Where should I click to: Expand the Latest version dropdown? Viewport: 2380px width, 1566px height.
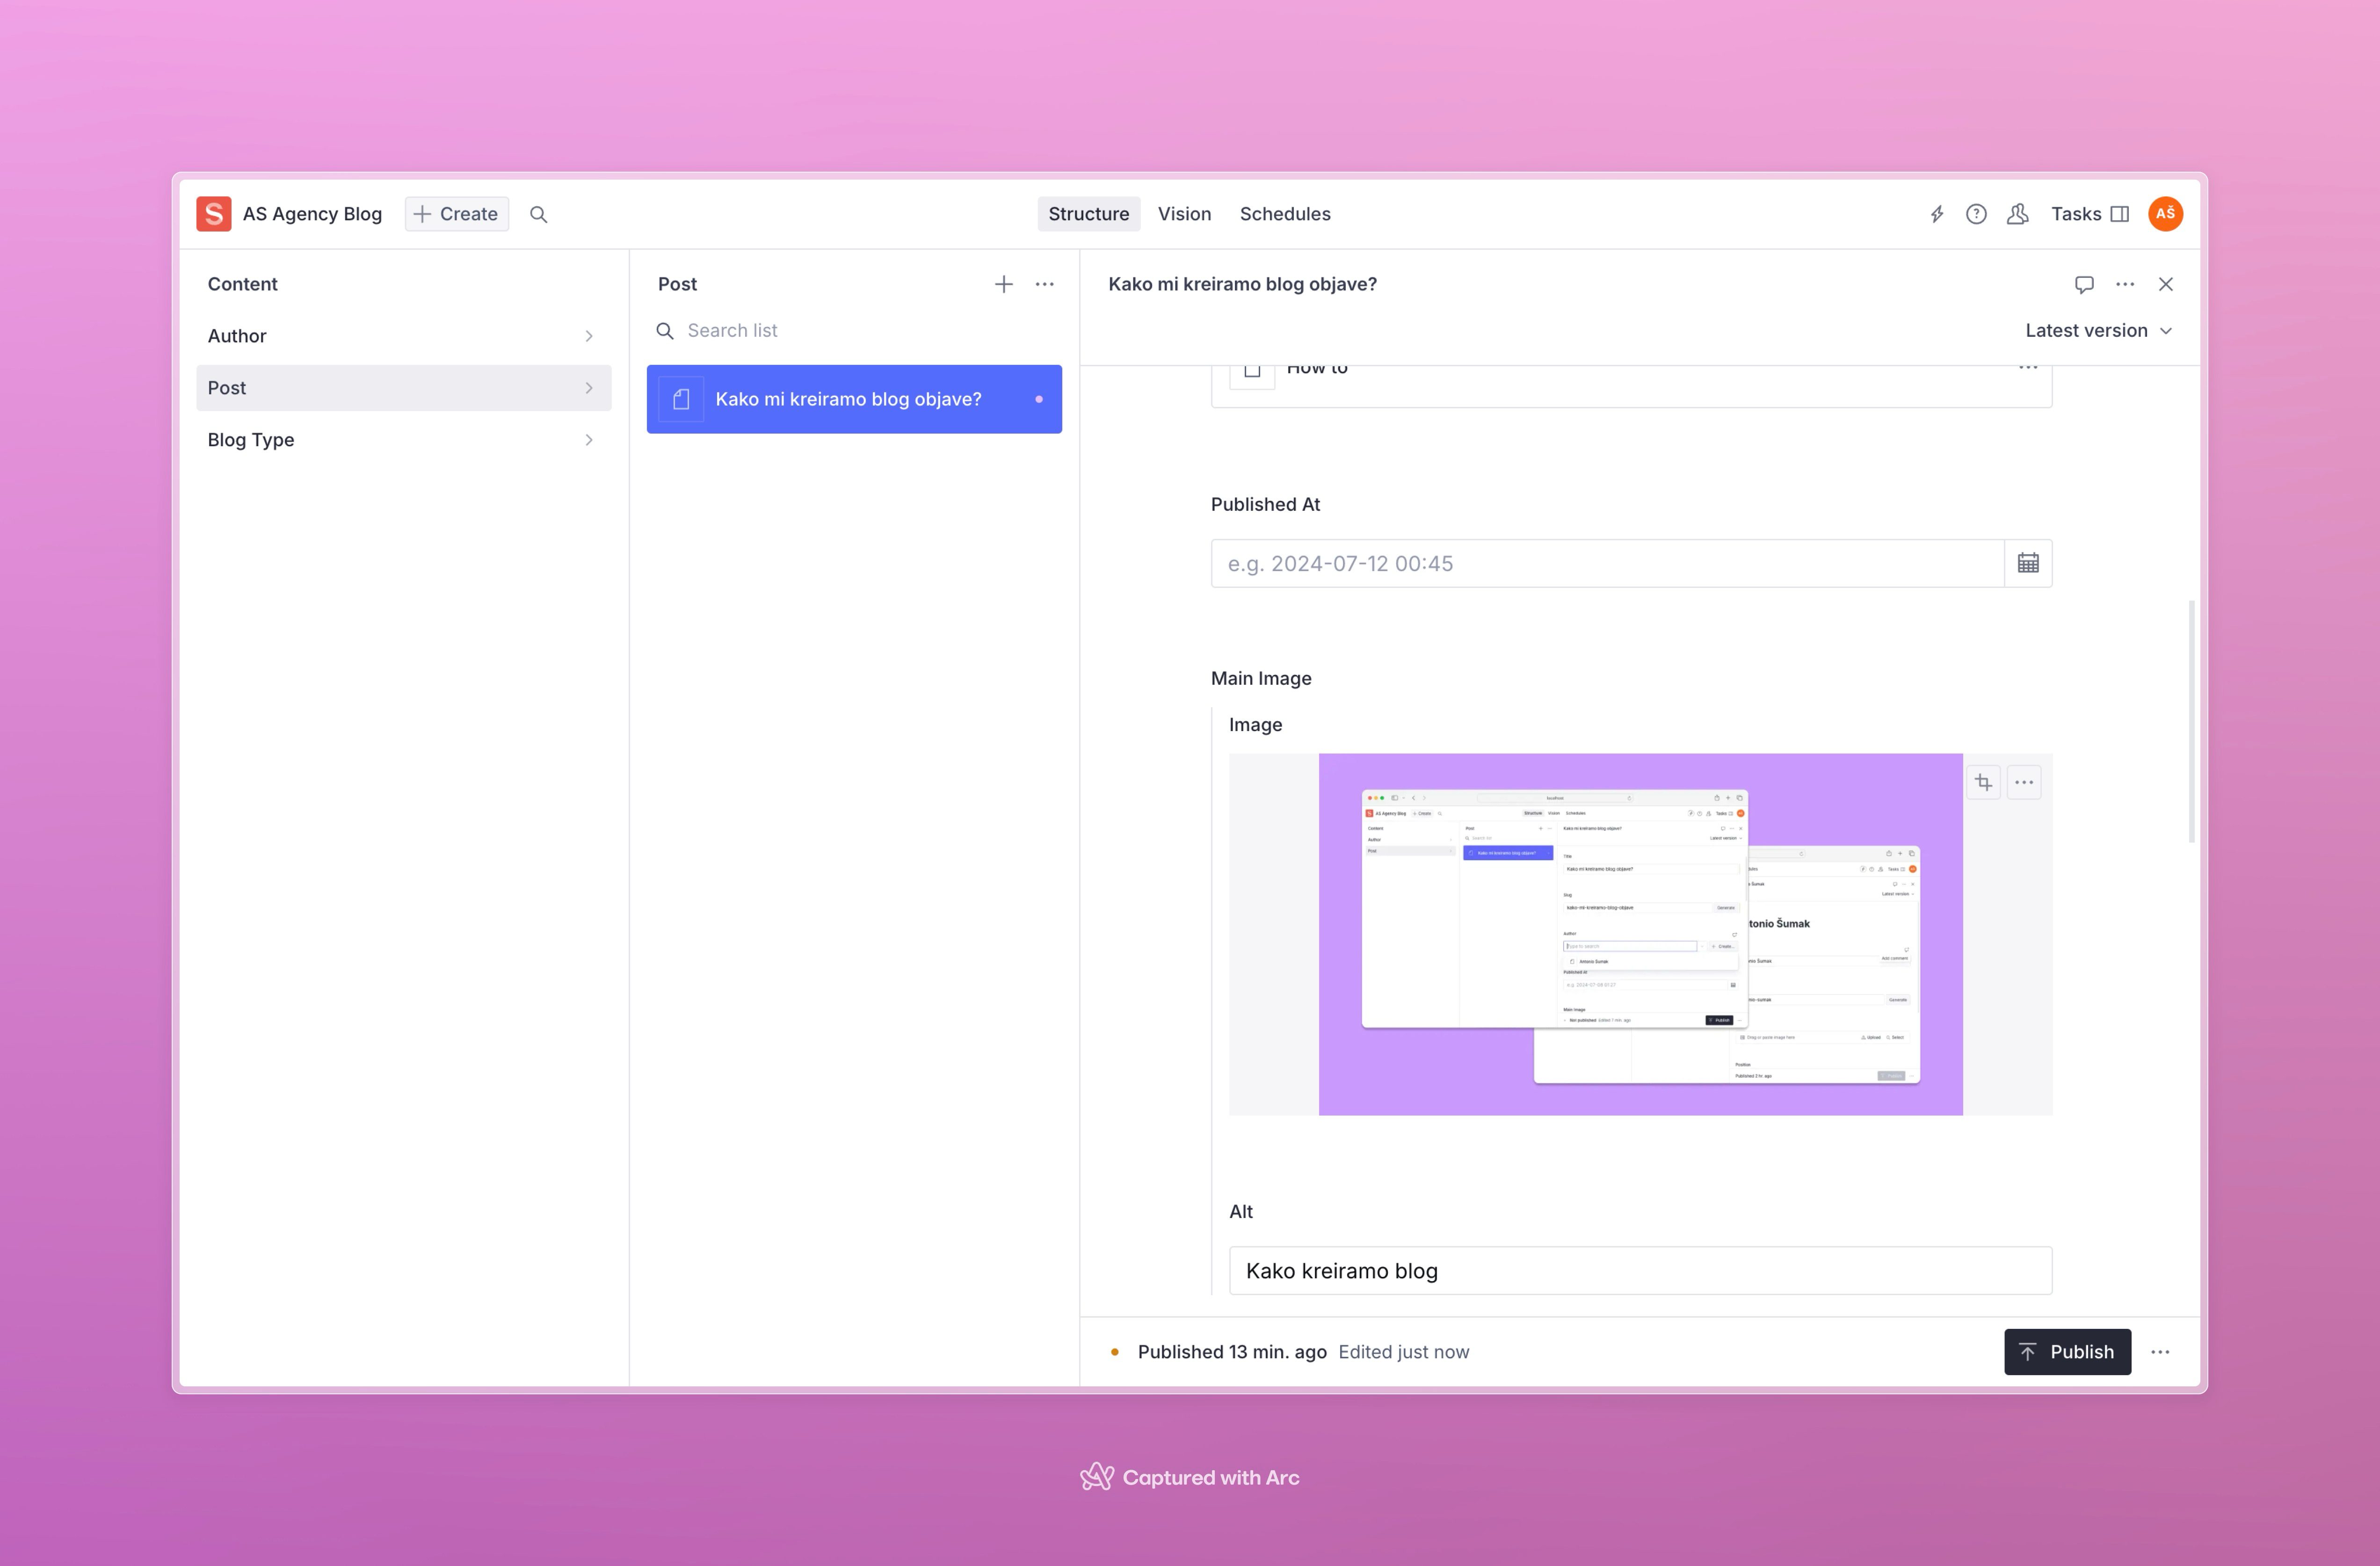(x=2098, y=330)
